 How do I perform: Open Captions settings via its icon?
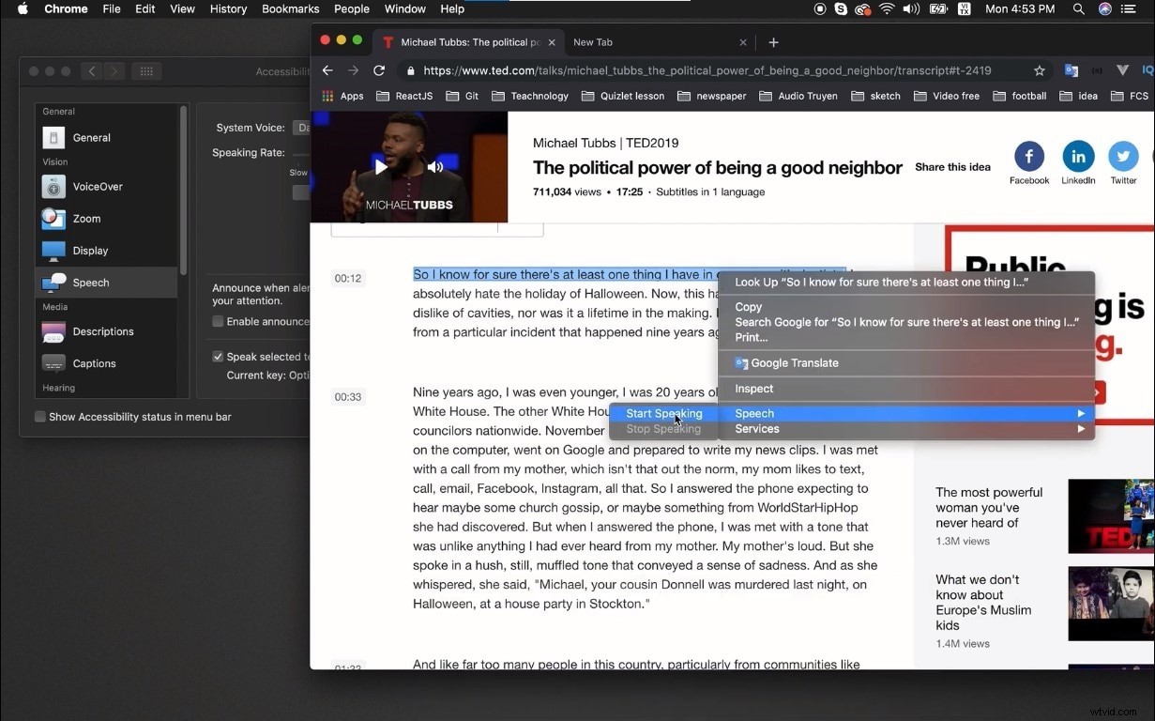[x=53, y=363]
